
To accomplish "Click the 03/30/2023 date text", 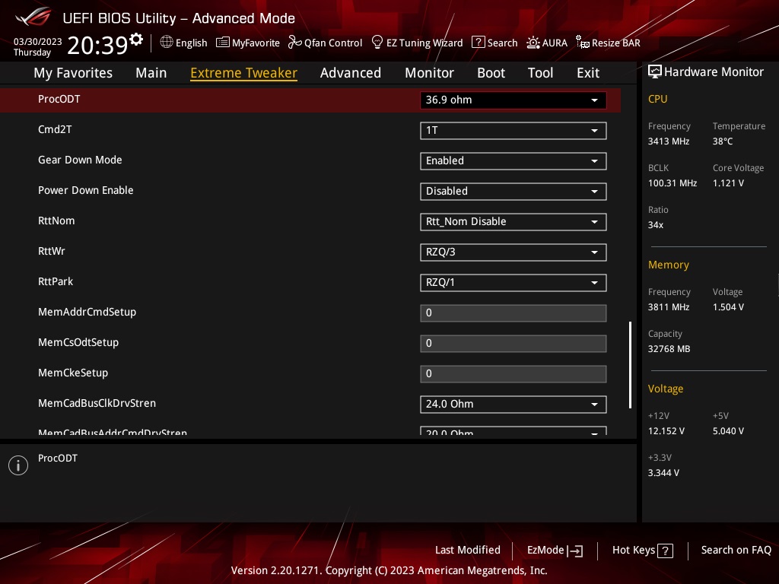I will (38, 42).
